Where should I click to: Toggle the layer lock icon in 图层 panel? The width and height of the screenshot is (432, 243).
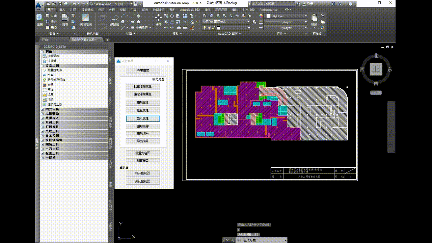[x=213, y=28]
